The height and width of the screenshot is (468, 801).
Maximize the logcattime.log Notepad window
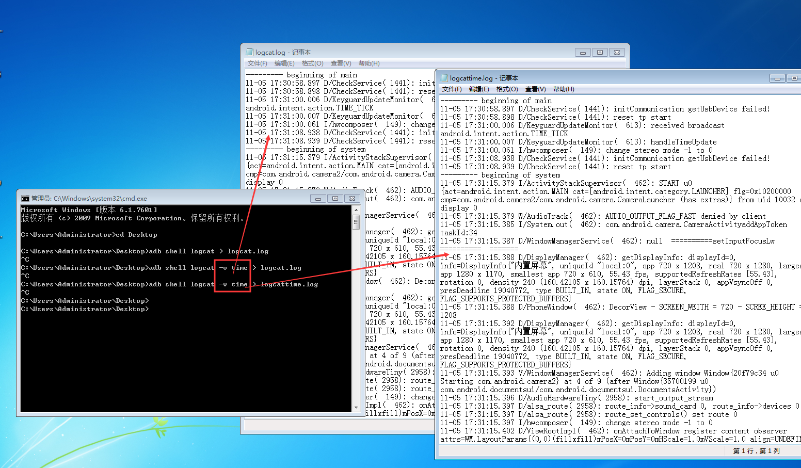(793, 78)
